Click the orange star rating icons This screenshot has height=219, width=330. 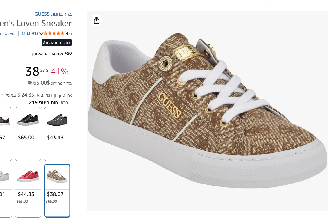point(54,33)
